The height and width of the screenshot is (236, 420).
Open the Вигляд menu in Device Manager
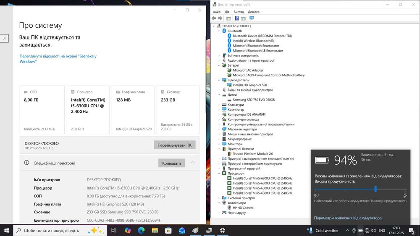(239, 12)
